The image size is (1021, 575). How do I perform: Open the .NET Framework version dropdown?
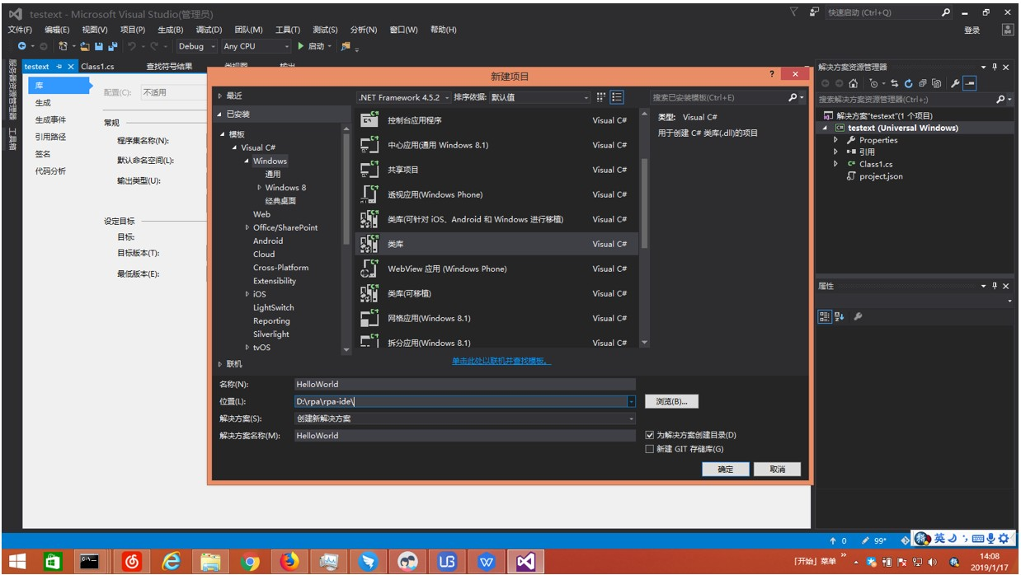click(404, 97)
